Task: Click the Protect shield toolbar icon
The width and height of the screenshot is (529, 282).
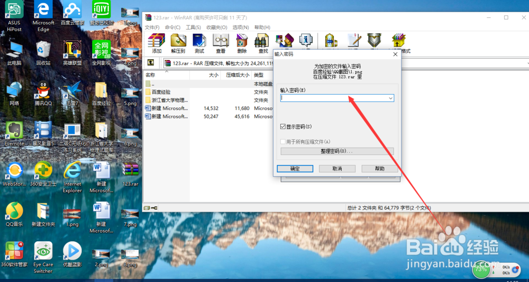Action: tap(374, 40)
